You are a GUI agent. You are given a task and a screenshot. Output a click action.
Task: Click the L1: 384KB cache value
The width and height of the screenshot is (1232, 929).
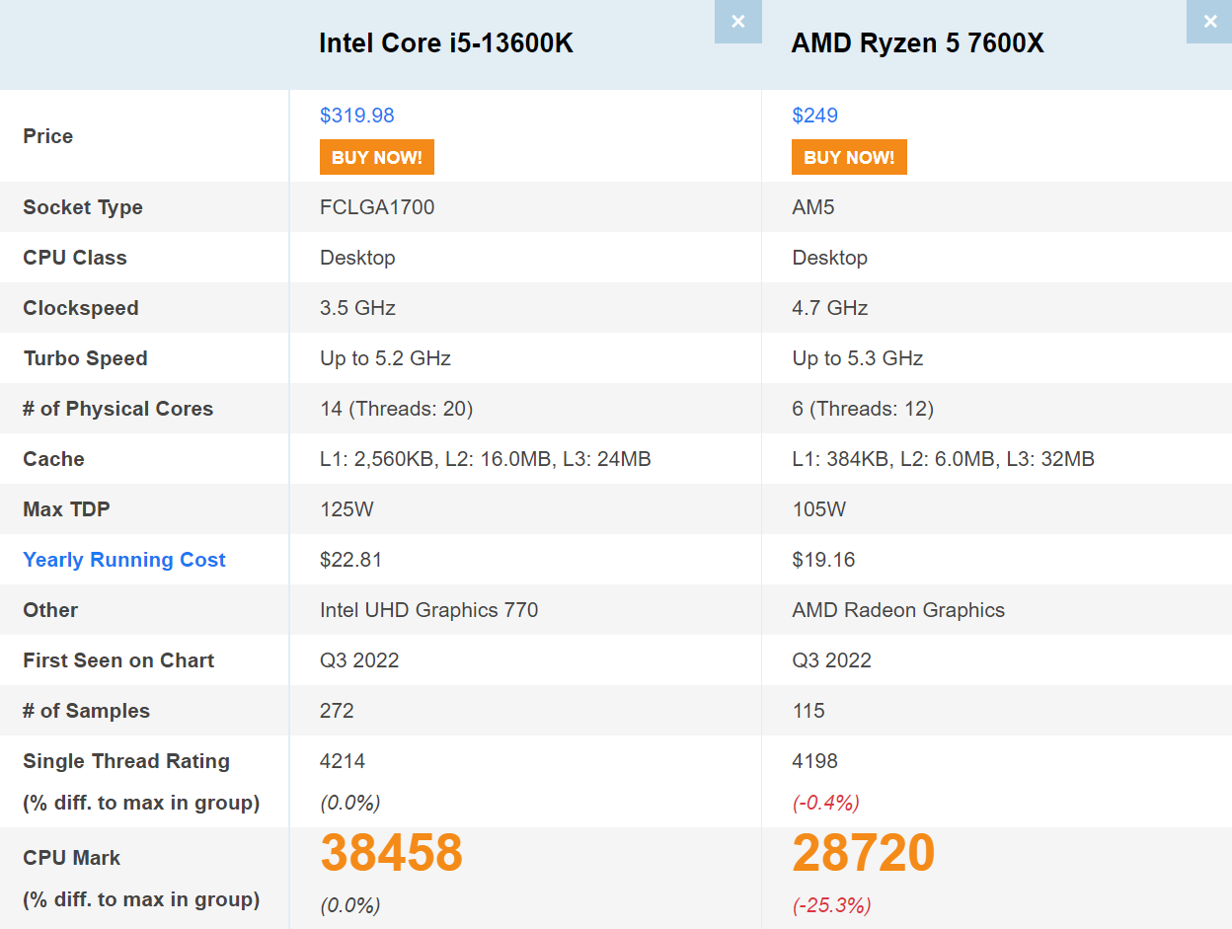[x=943, y=459]
